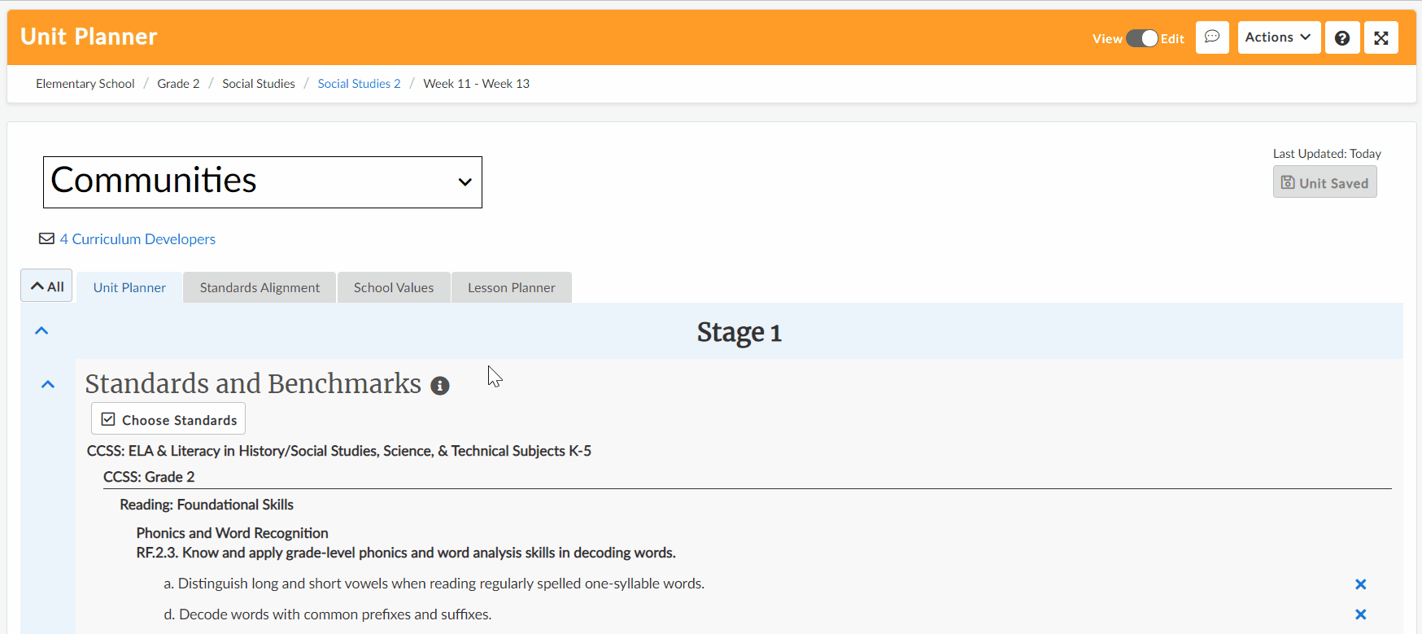Viewport: 1422px width, 634px height.
Task: Open the School Values tab
Action: click(x=394, y=287)
